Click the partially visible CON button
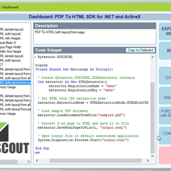 [x=165, y=136]
